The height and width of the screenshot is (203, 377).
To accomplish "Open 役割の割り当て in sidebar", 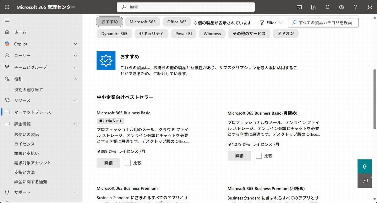I will point(29,90).
